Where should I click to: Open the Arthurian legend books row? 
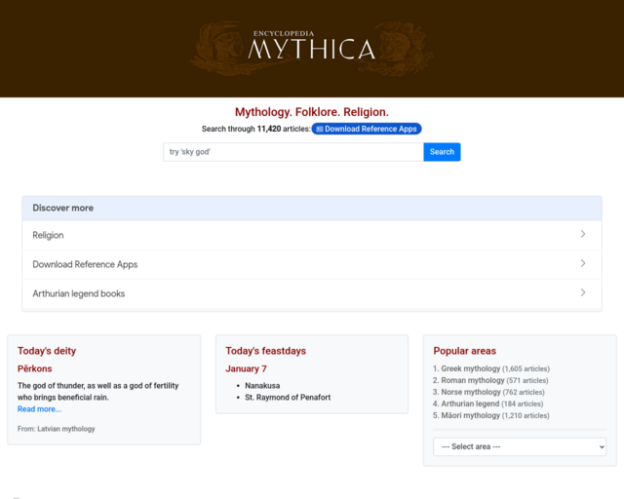click(x=312, y=293)
